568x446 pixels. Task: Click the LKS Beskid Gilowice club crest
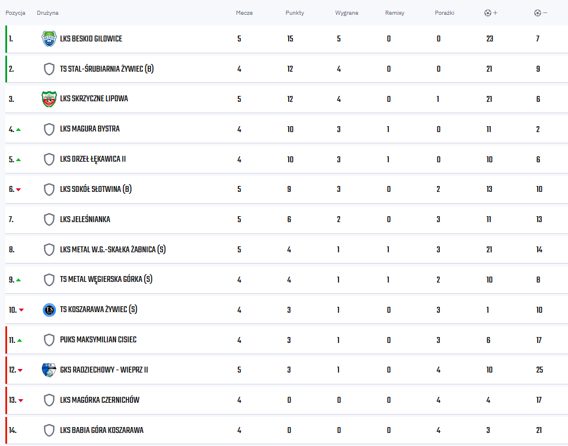pos(49,38)
